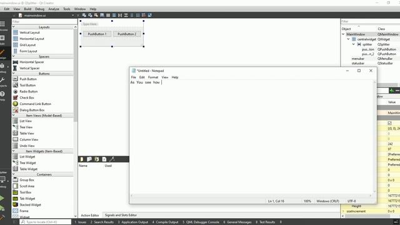Select PushButton 1 on the form
Image resolution: width=400 pixels, height=225 pixels.
coord(97,34)
